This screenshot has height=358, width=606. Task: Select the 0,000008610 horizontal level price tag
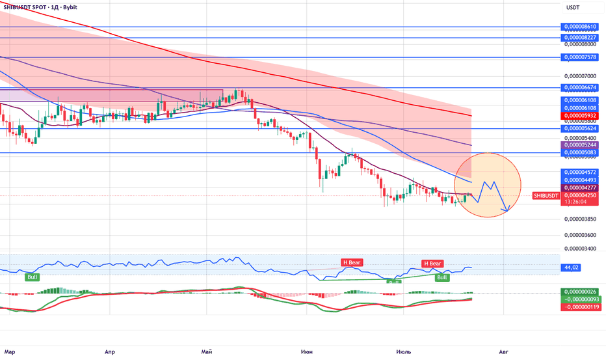[580, 27]
